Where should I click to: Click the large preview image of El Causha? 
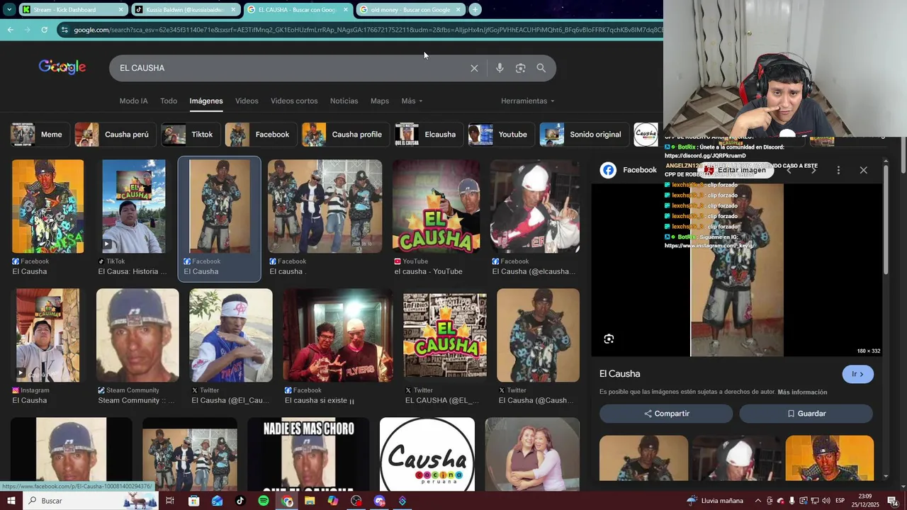pyautogui.click(x=737, y=271)
